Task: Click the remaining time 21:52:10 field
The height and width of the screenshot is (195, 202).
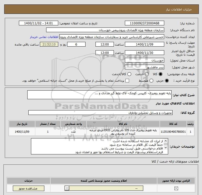Action: click(49, 44)
